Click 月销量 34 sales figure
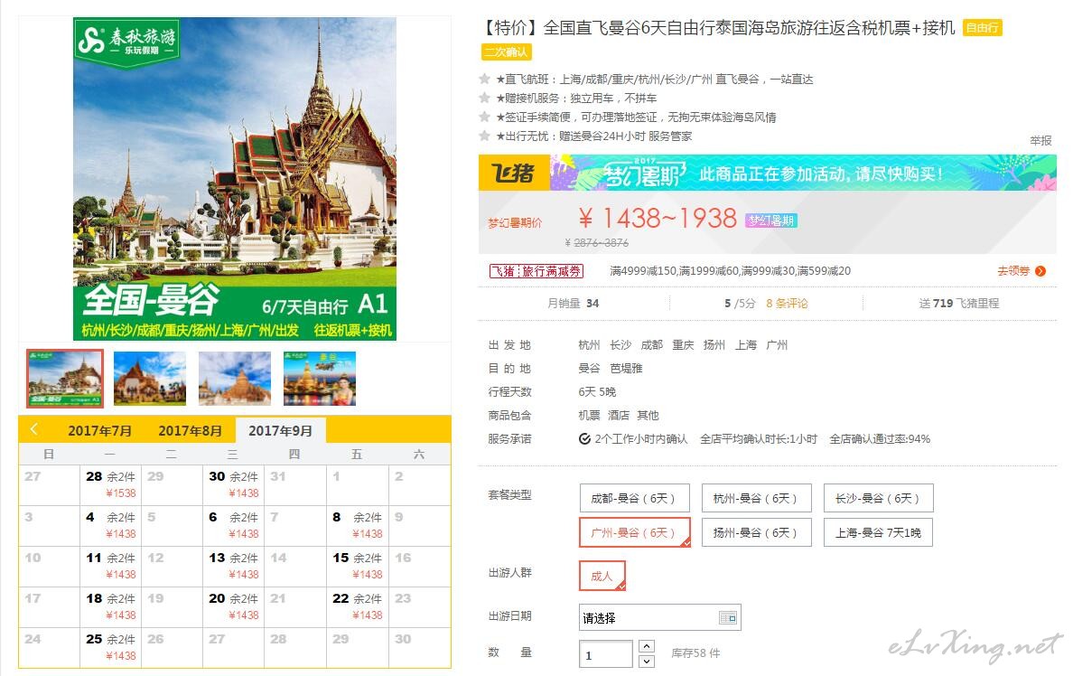 point(573,304)
